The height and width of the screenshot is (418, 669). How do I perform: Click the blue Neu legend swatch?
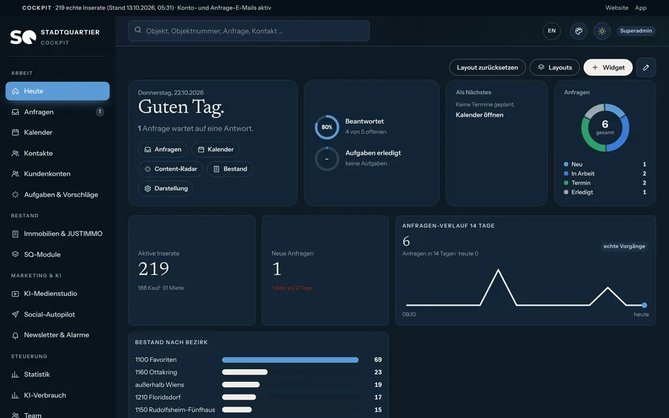click(x=566, y=165)
